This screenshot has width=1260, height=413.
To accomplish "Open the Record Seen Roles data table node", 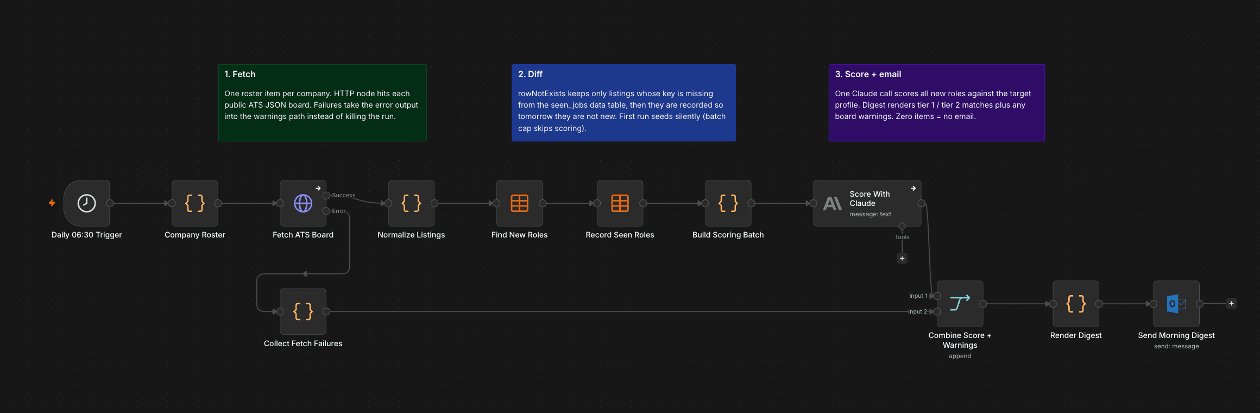I will pos(620,203).
